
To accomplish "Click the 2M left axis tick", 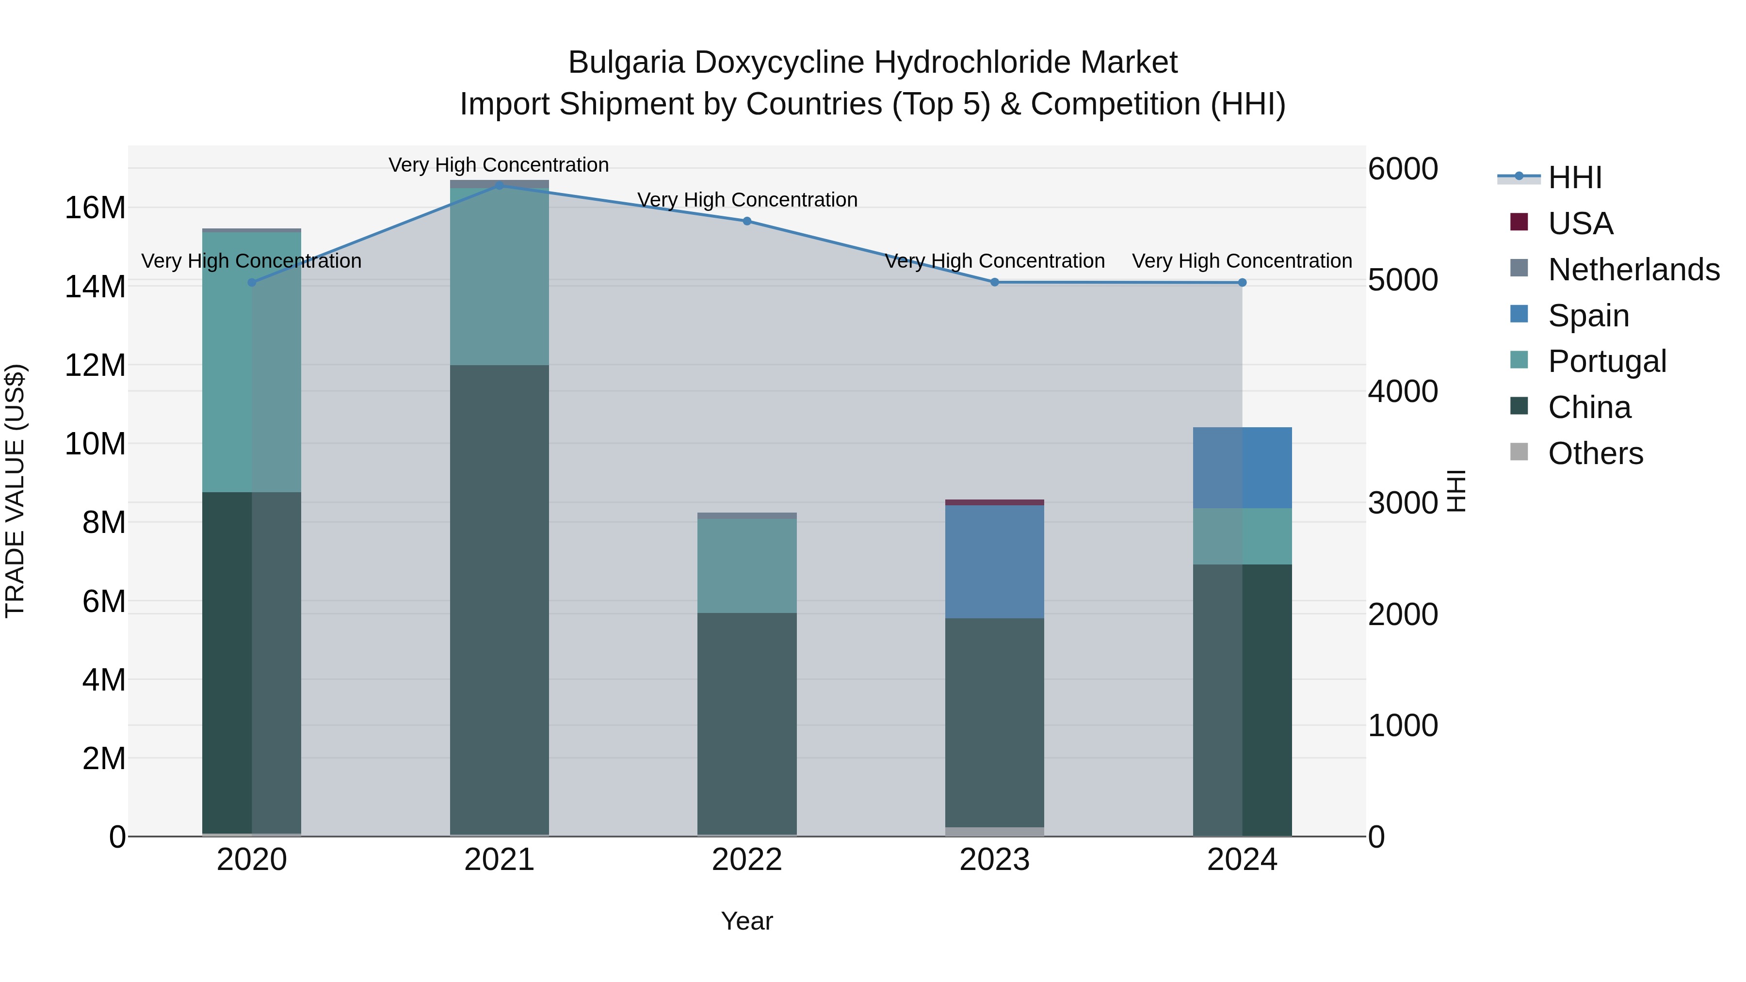I will 104,758.
